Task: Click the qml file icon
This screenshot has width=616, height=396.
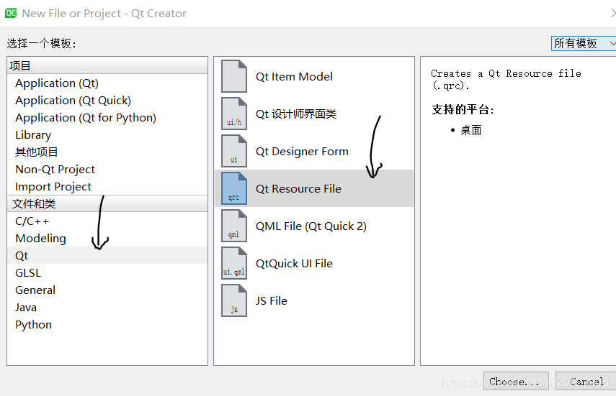Action: 234,226
